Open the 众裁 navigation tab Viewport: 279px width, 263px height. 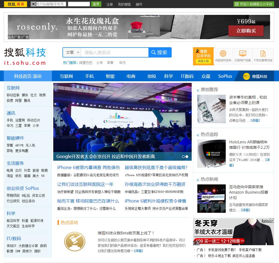[206, 76]
